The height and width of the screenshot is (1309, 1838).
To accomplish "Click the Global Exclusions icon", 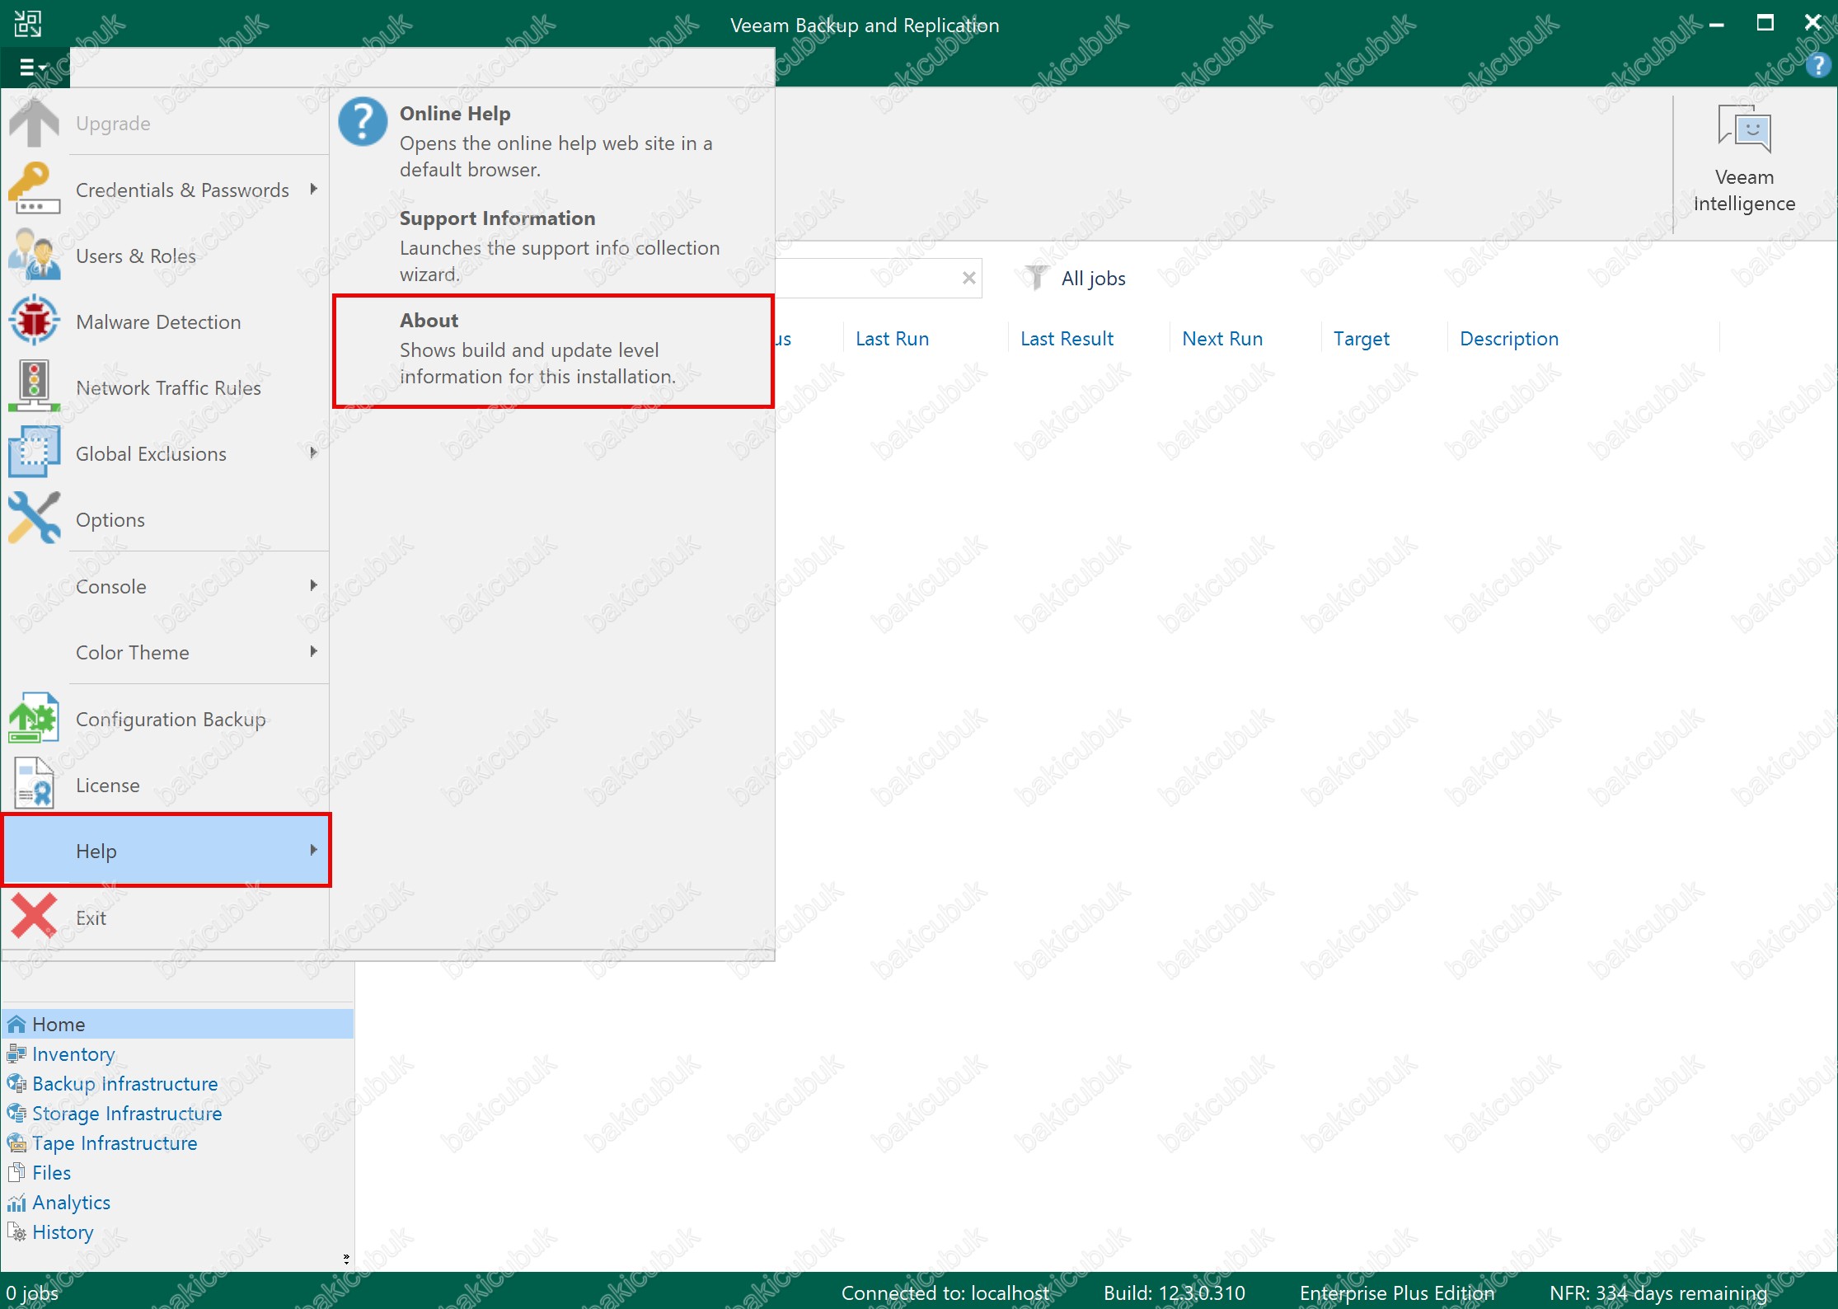I will 34,453.
